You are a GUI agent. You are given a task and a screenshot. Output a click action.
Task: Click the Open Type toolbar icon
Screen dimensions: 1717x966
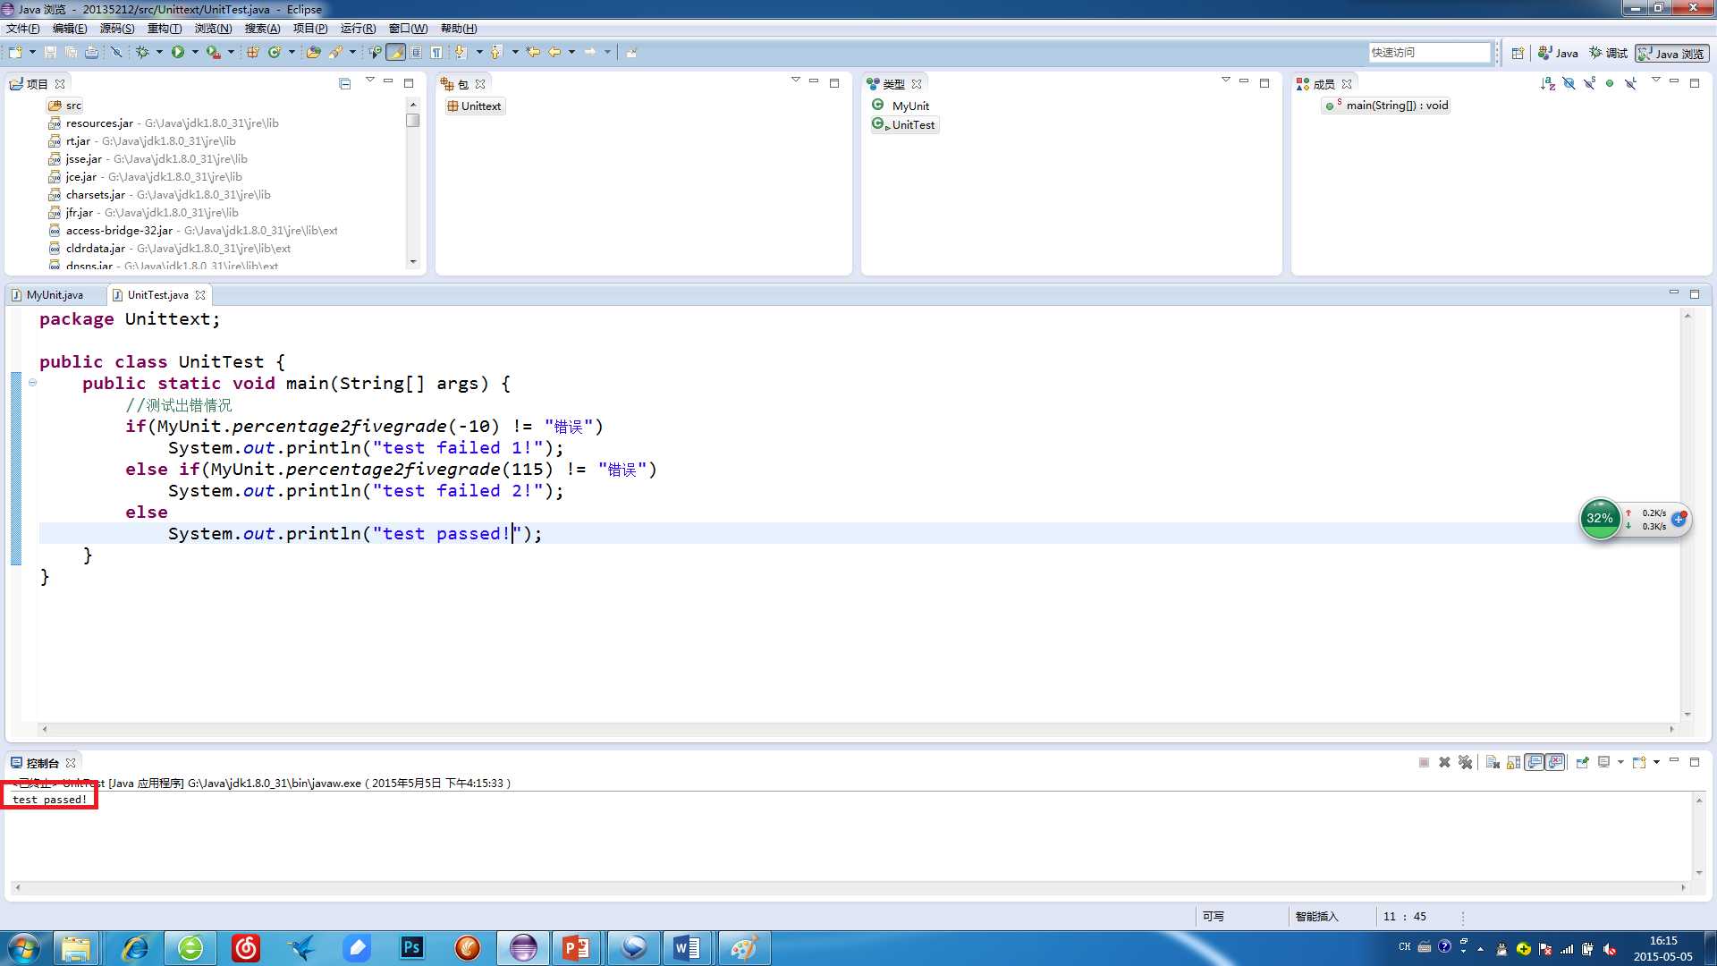pos(313,52)
